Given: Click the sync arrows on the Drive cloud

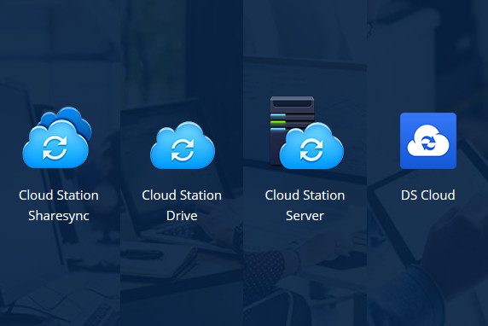Looking at the screenshot, I should (183, 150).
